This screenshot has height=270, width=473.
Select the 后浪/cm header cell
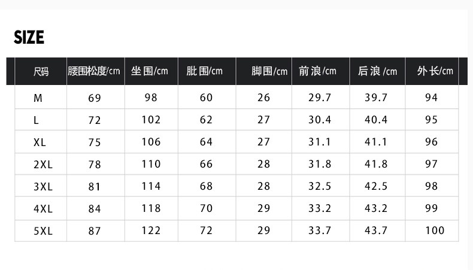pos(377,71)
